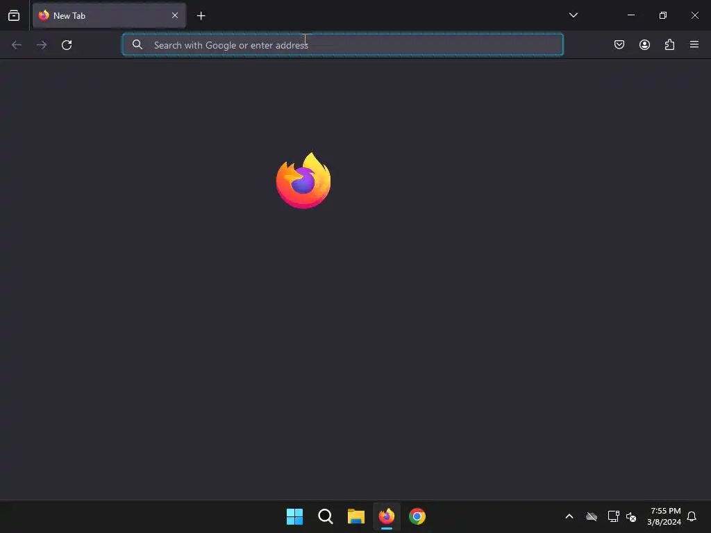Go back one page arrow
The height and width of the screenshot is (533, 711).
[17, 45]
